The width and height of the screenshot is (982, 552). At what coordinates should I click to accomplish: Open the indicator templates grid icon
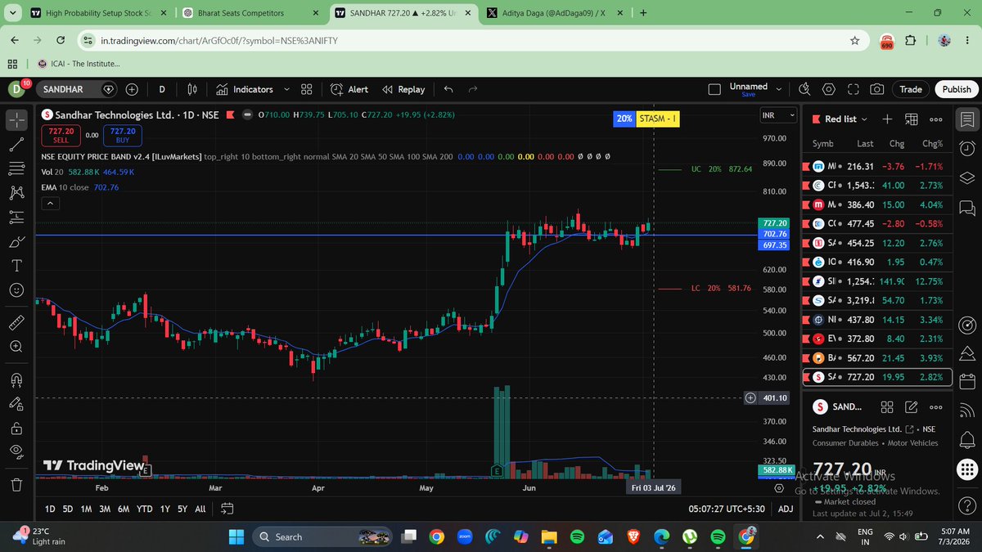pos(307,89)
